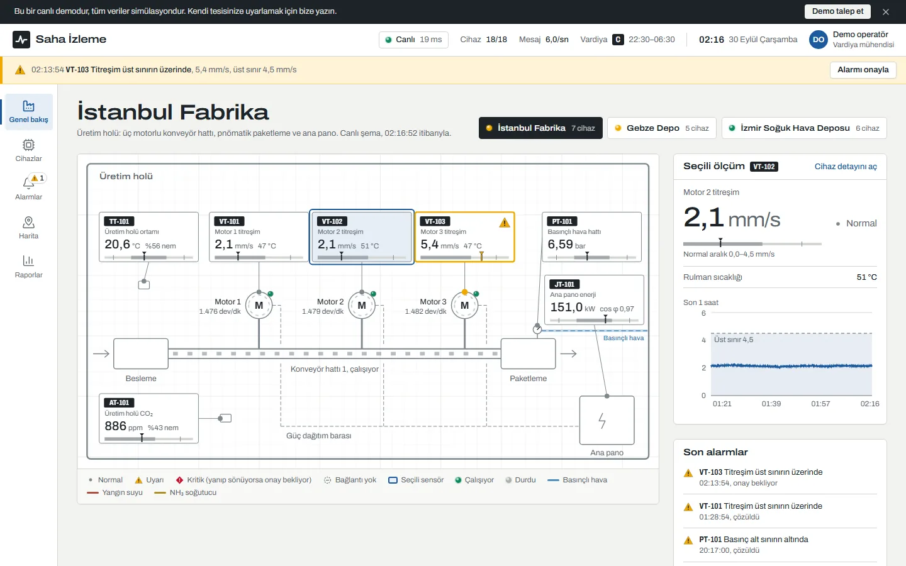The width and height of the screenshot is (906, 566).
Task: Select PT-101 compressed air card
Action: click(x=592, y=237)
